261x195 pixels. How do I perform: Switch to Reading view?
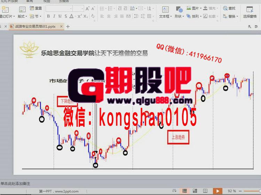(205, 191)
